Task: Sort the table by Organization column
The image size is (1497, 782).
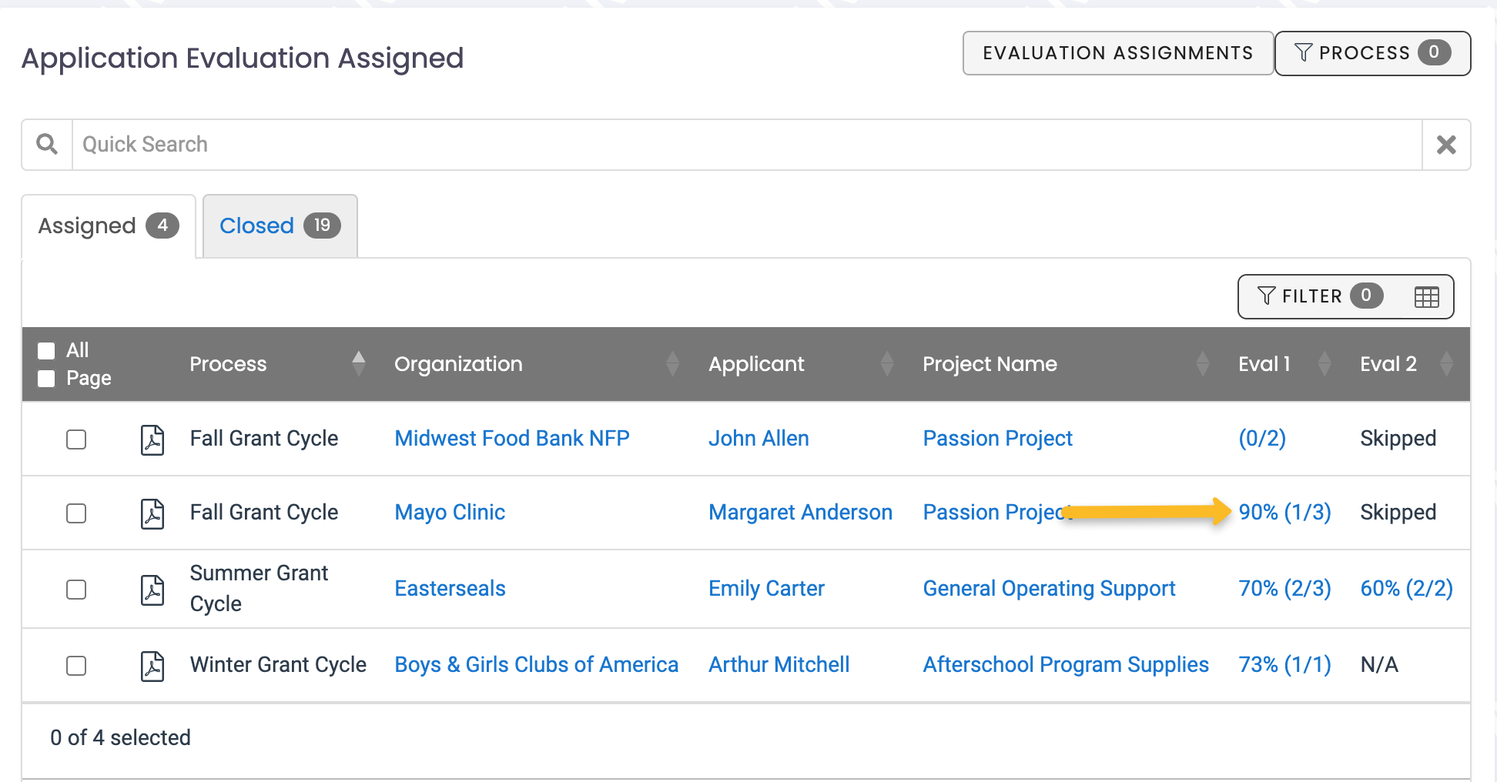Action: (673, 363)
